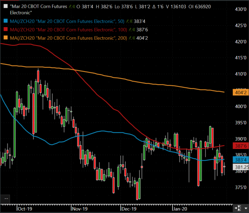This screenshot has height=213, width=249.
Task: Click the 383'4 value beside MA 50 legend
Action: pos(139,21)
